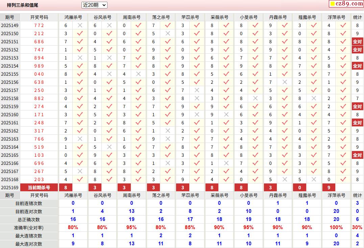Click the 蒹露 X mark in row 2025168
This screenshot has height=248, width=364.
(314, 179)
